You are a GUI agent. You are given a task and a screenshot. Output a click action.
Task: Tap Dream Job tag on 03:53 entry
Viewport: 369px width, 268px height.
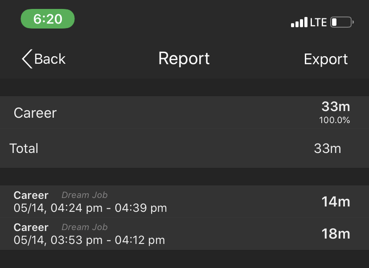click(84, 227)
